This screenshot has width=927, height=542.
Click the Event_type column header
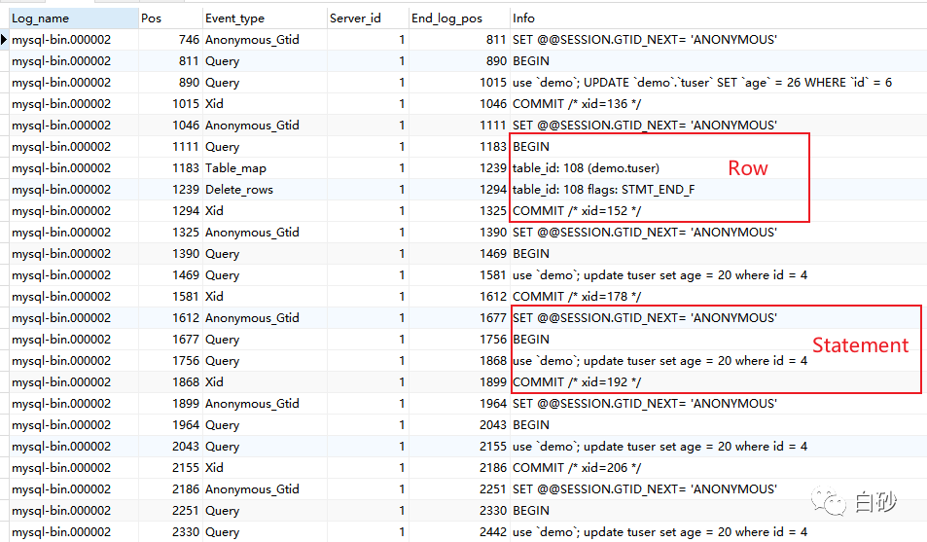265,18
